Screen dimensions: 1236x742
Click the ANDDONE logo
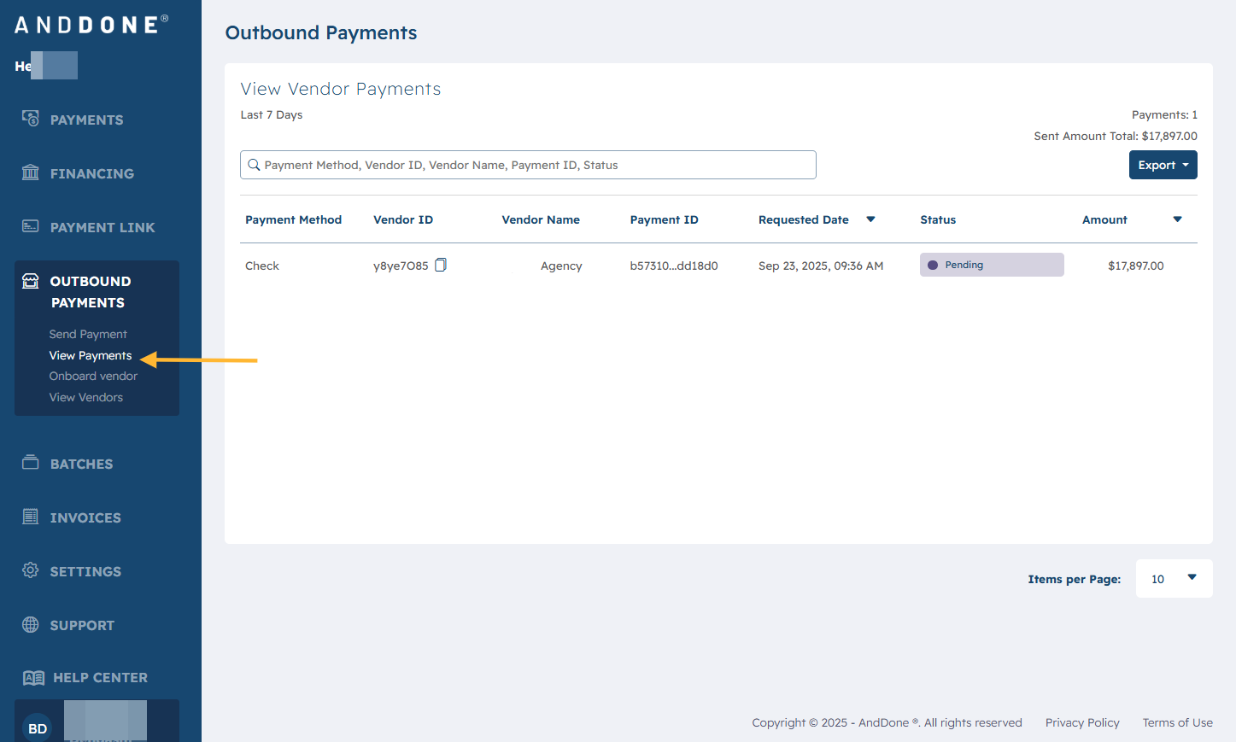(x=91, y=25)
